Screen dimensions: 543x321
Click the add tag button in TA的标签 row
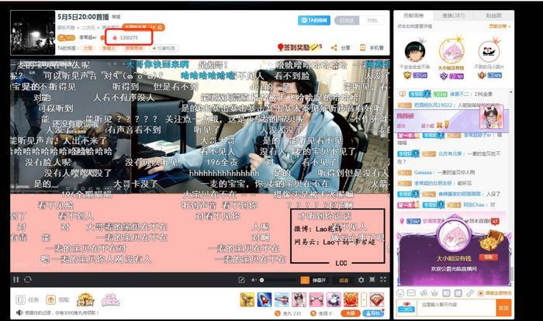[164, 48]
